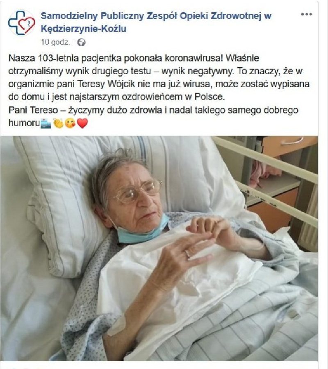Click the clapping hands emoji
The width and height of the screenshot is (328, 369).
click(58, 123)
